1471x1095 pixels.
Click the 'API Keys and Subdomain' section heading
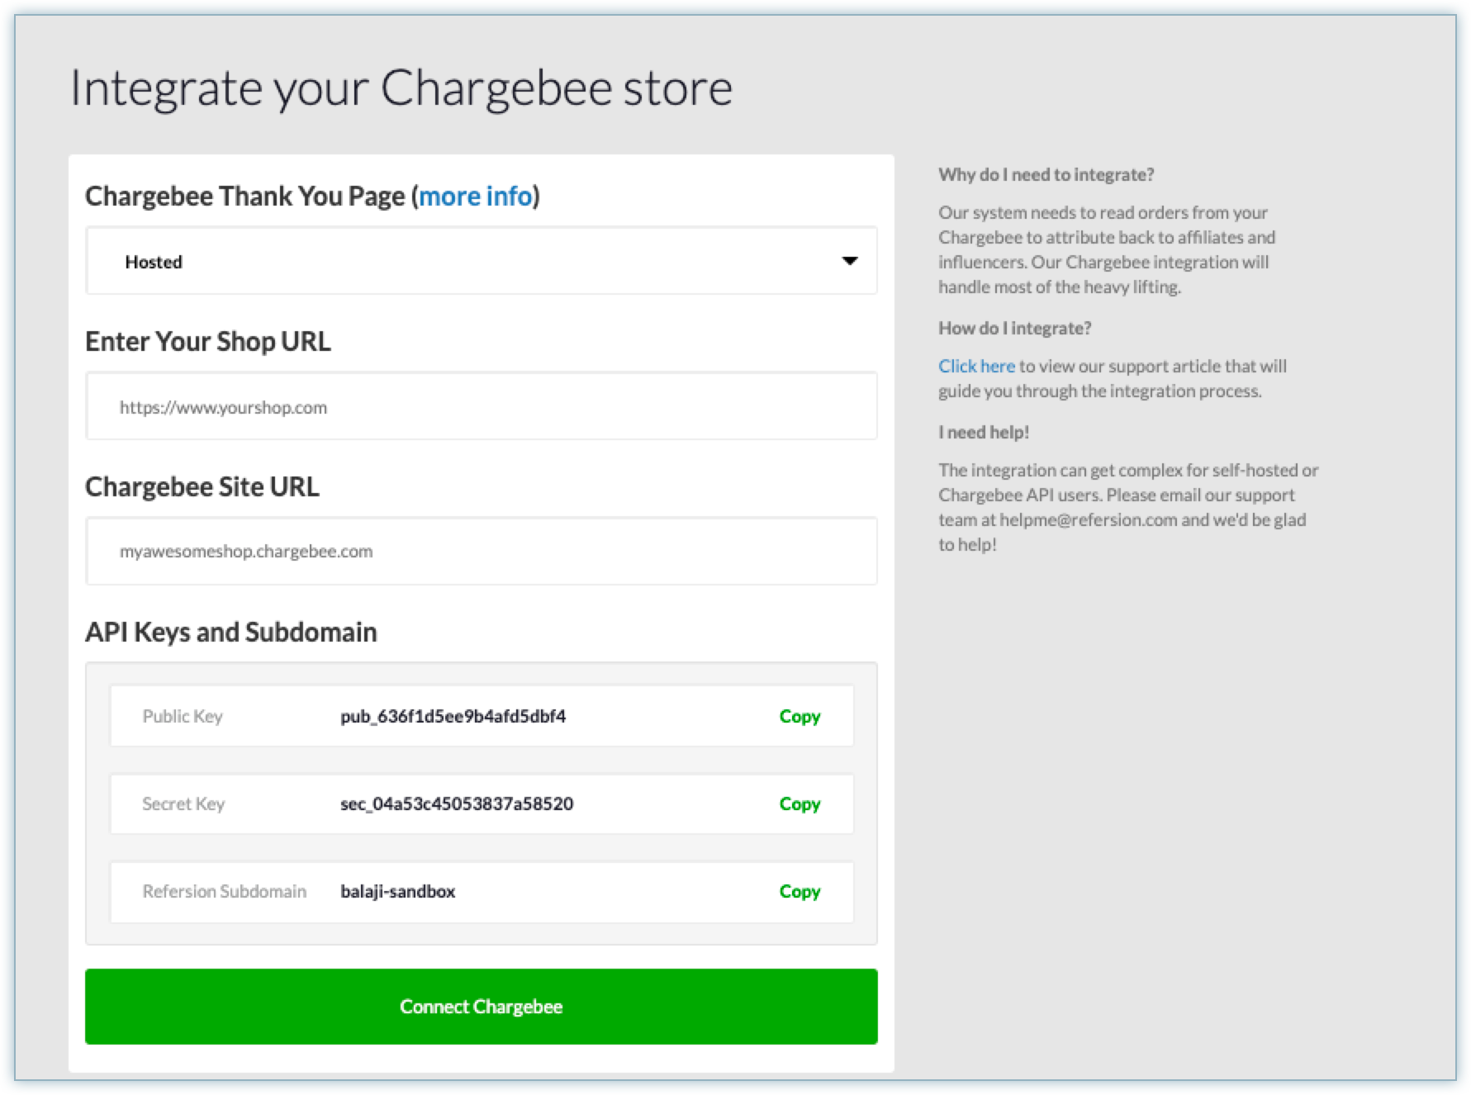[x=230, y=632]
